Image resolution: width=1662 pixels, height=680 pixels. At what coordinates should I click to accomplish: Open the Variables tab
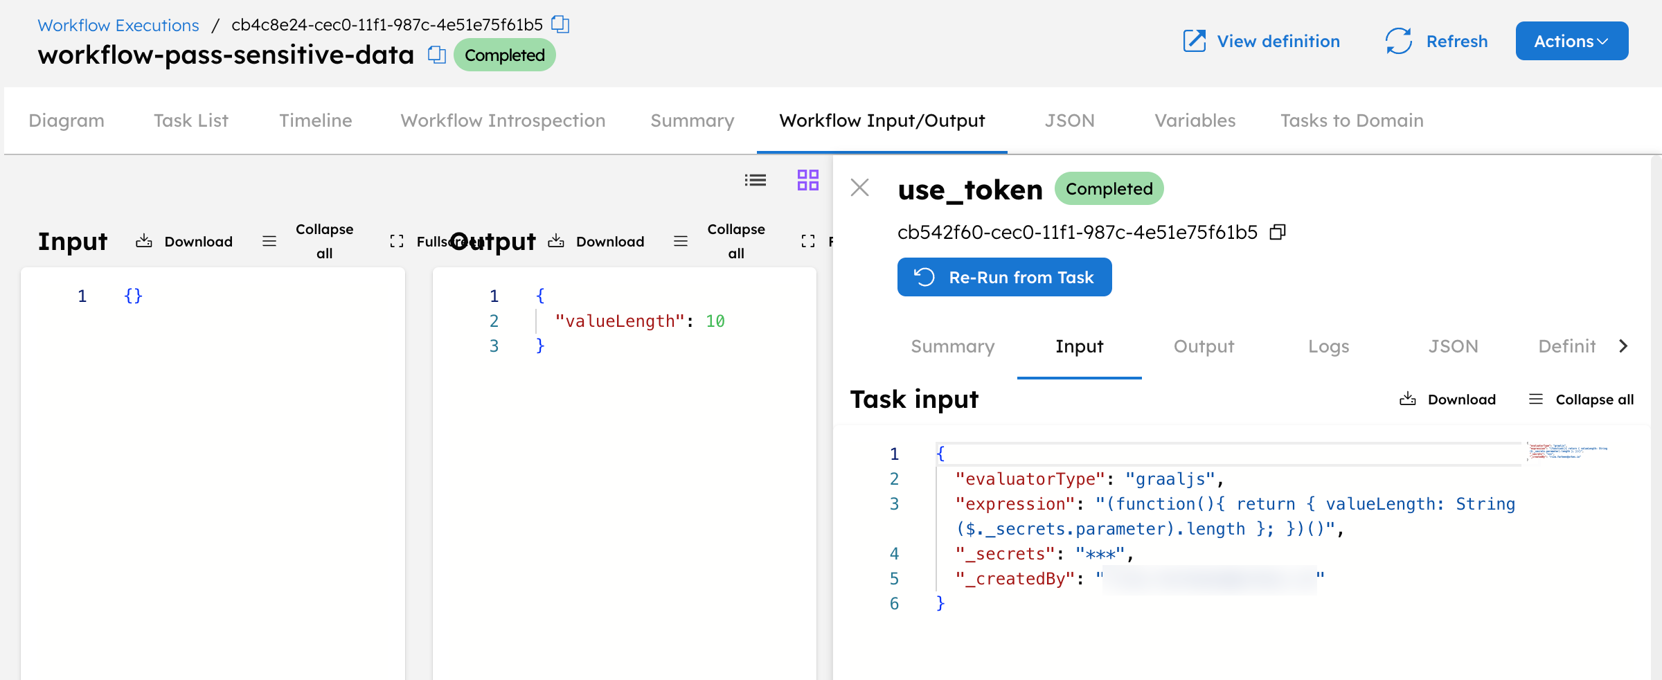pos(1195,120)
